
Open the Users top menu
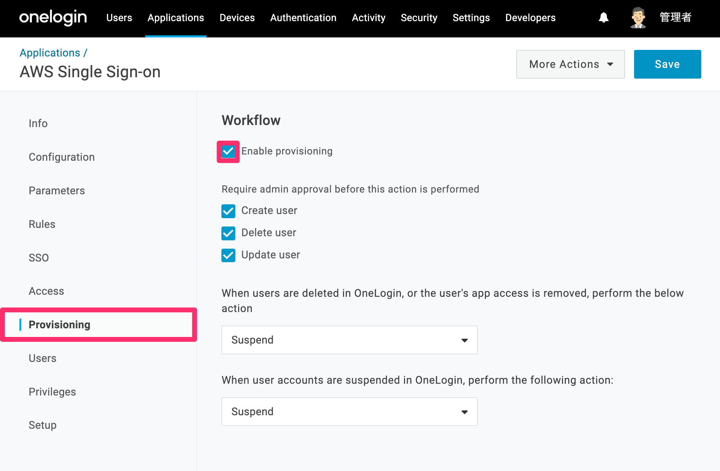tap(119, 18)
